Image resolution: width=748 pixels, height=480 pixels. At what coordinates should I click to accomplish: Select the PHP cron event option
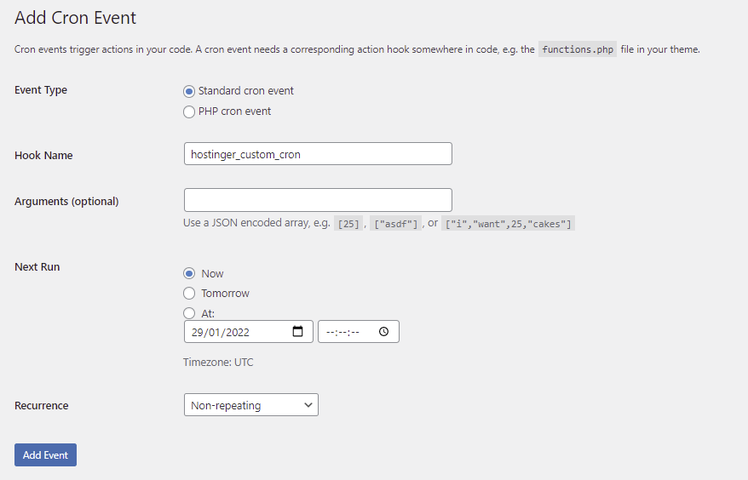(x=189, y=111)
